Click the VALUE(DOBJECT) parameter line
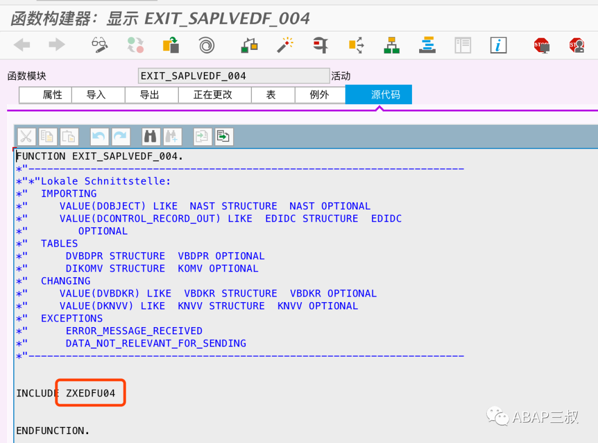Image resolution: width=598 pixels, height=443 pixels. 193,206
